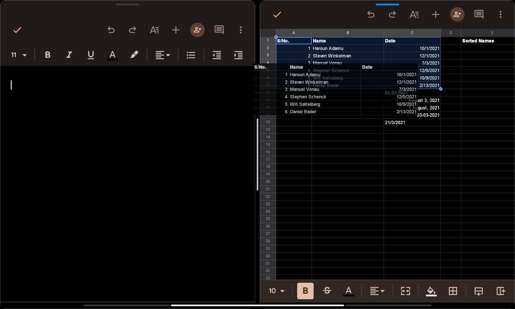
Task: Expand cell alignment dropdown in Sheets
Action: click(x=377, y=291)
